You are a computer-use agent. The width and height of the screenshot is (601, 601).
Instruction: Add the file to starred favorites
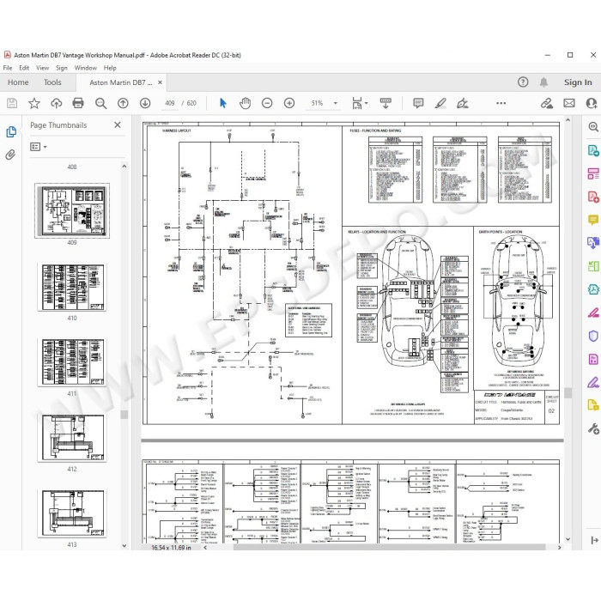click(34, 103)
